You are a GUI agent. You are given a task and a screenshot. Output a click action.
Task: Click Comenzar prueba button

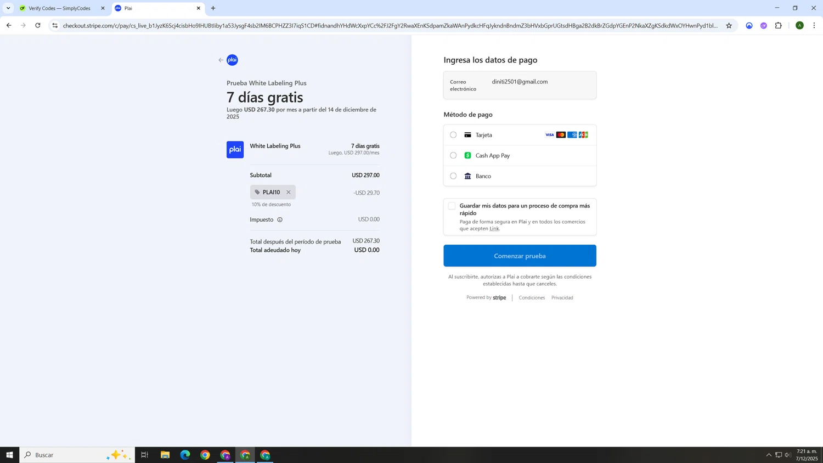[520, 256]
